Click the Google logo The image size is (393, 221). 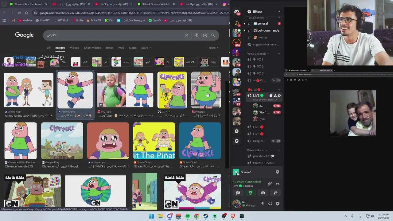[24, 35]
